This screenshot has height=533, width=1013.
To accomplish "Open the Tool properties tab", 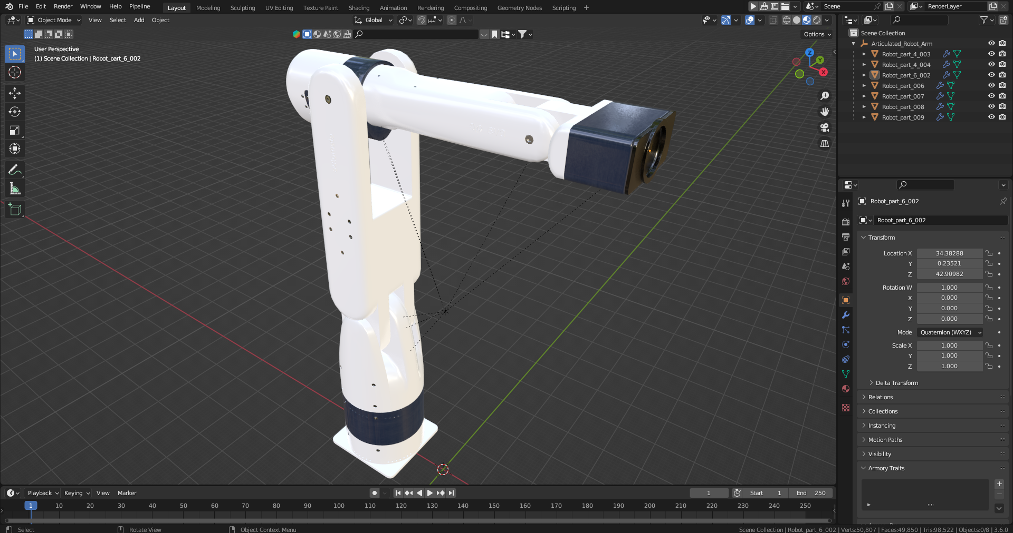I will click(x=846, y=203).
